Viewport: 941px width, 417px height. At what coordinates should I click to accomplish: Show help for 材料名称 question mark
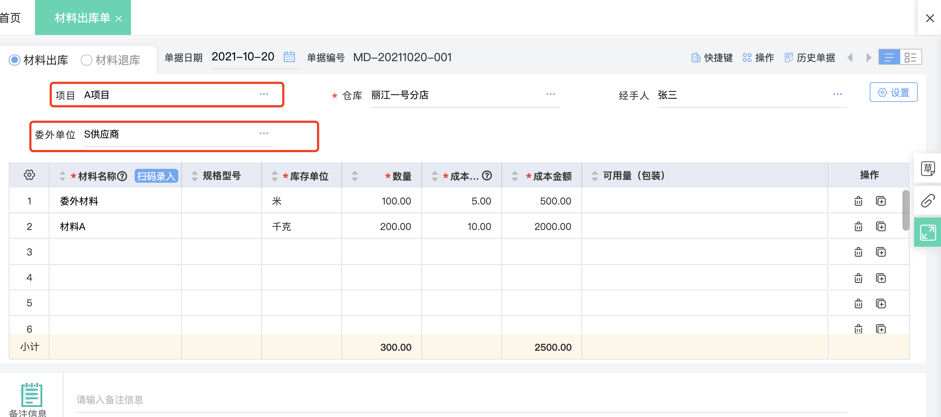click(122, 176)
